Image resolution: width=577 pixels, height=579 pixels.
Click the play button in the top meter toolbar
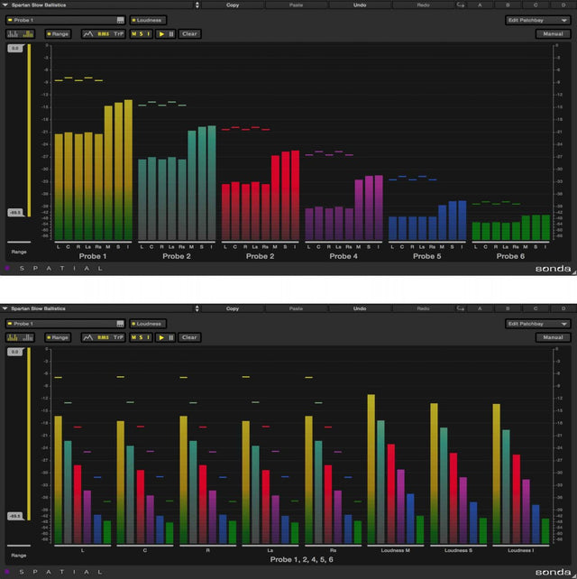click(160, 34)
